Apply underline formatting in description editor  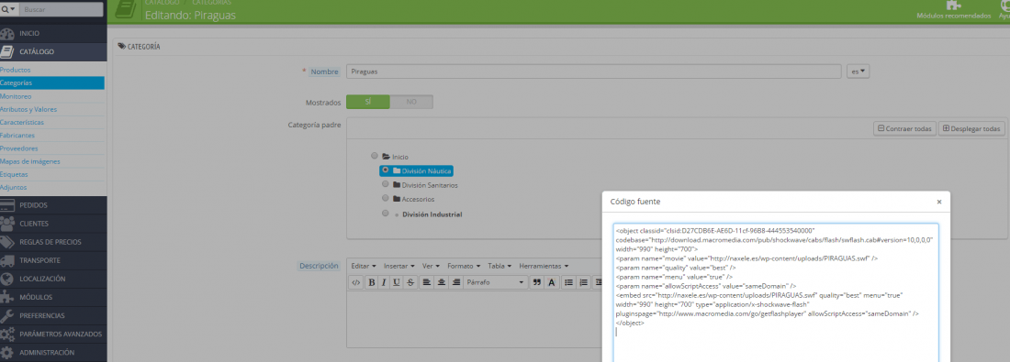(x=397, y=282)
